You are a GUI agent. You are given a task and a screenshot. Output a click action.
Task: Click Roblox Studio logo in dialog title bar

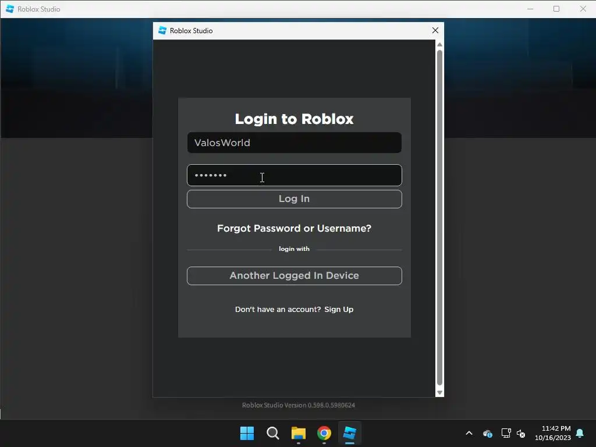coord(162,30)
